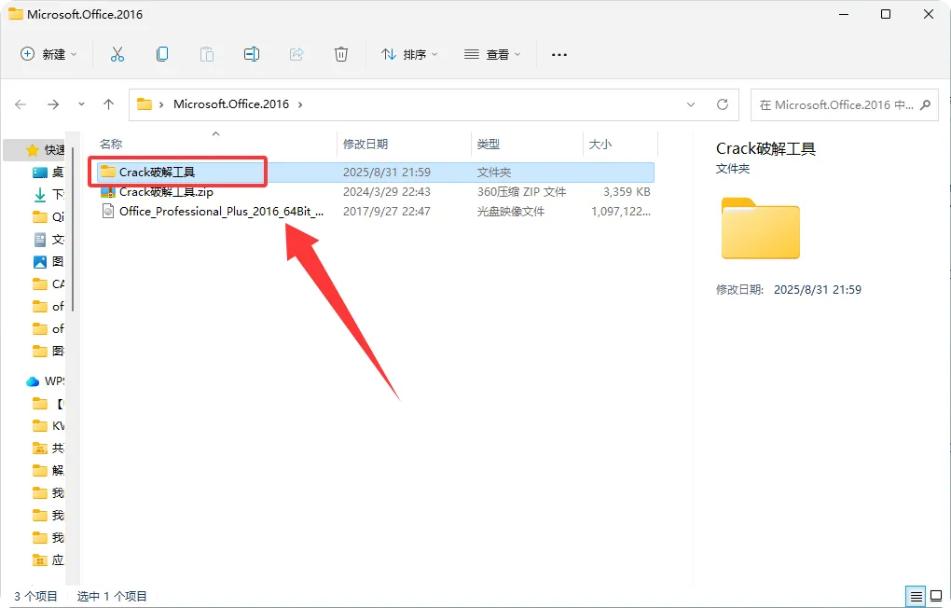
Task: Click the magnifier icon in search box
Action: click(926, 104)
